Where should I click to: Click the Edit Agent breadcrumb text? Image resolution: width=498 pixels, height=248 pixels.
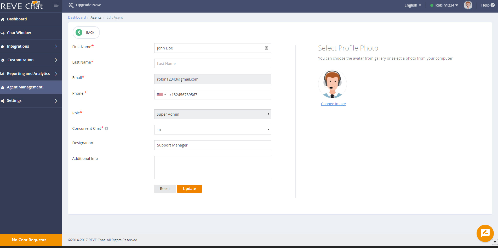point(115,17)
